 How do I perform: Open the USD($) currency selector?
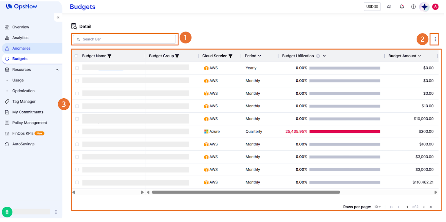pyautogui.click(x=372, y=7)
